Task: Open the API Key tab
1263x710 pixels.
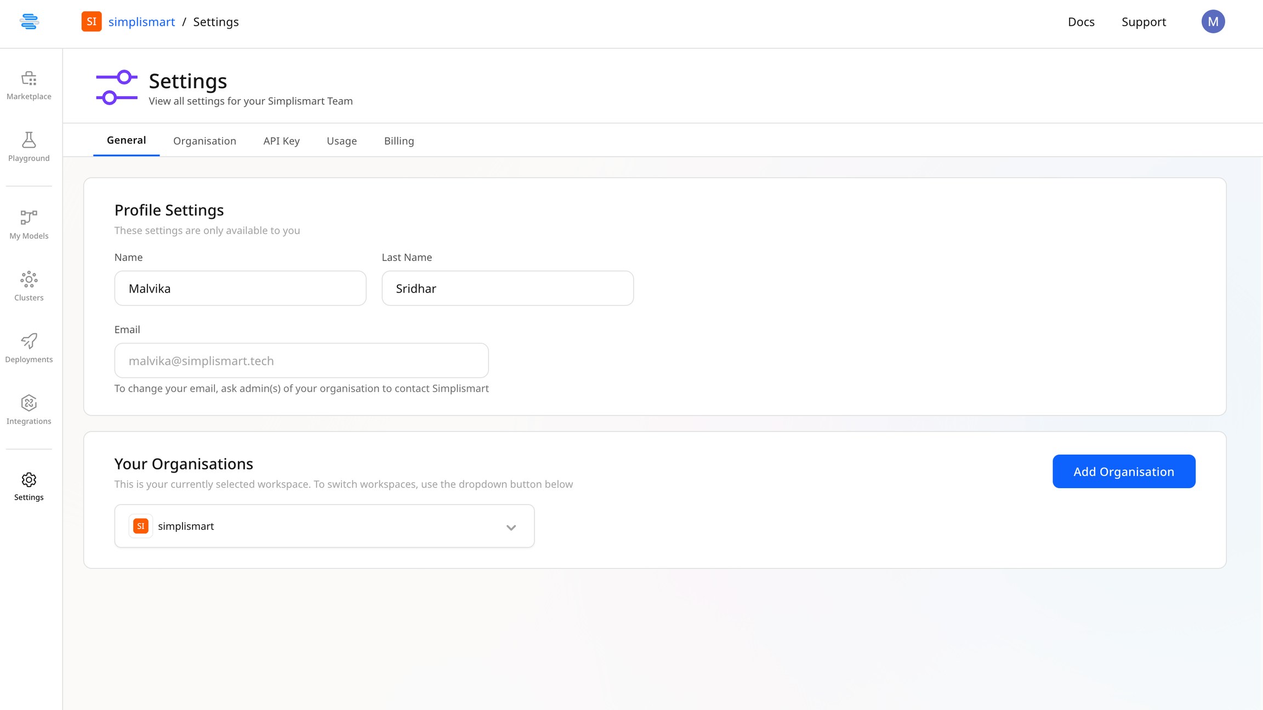Action: [x=281, y=141]
